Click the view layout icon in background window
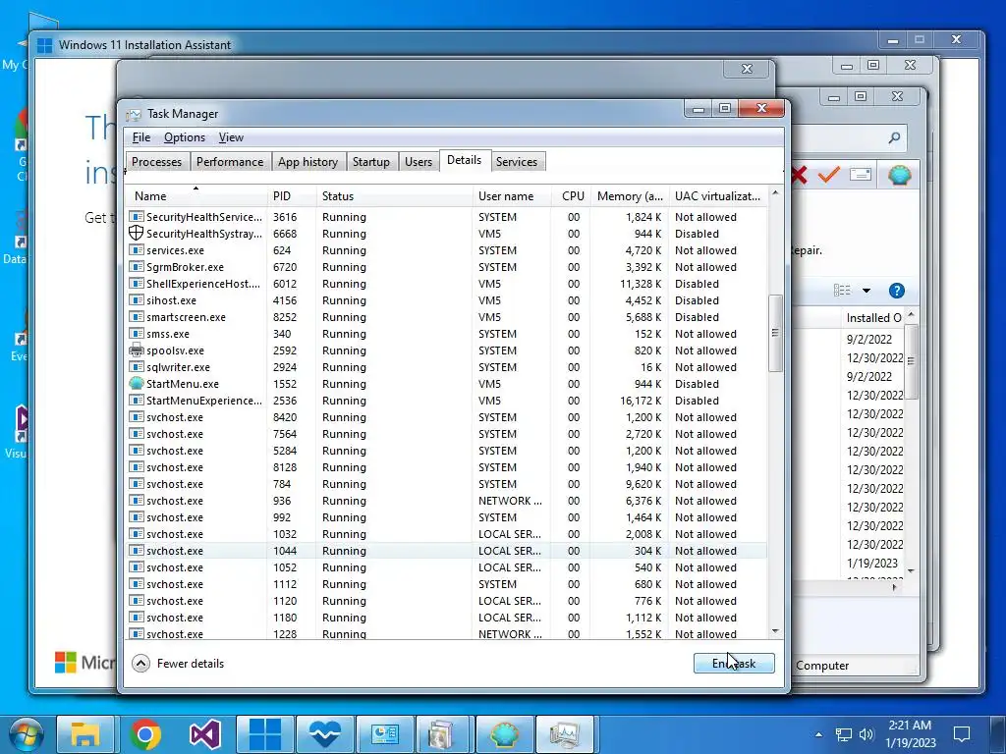The width and height of the screenshot is (1006, 754). (x=842, y=291)
